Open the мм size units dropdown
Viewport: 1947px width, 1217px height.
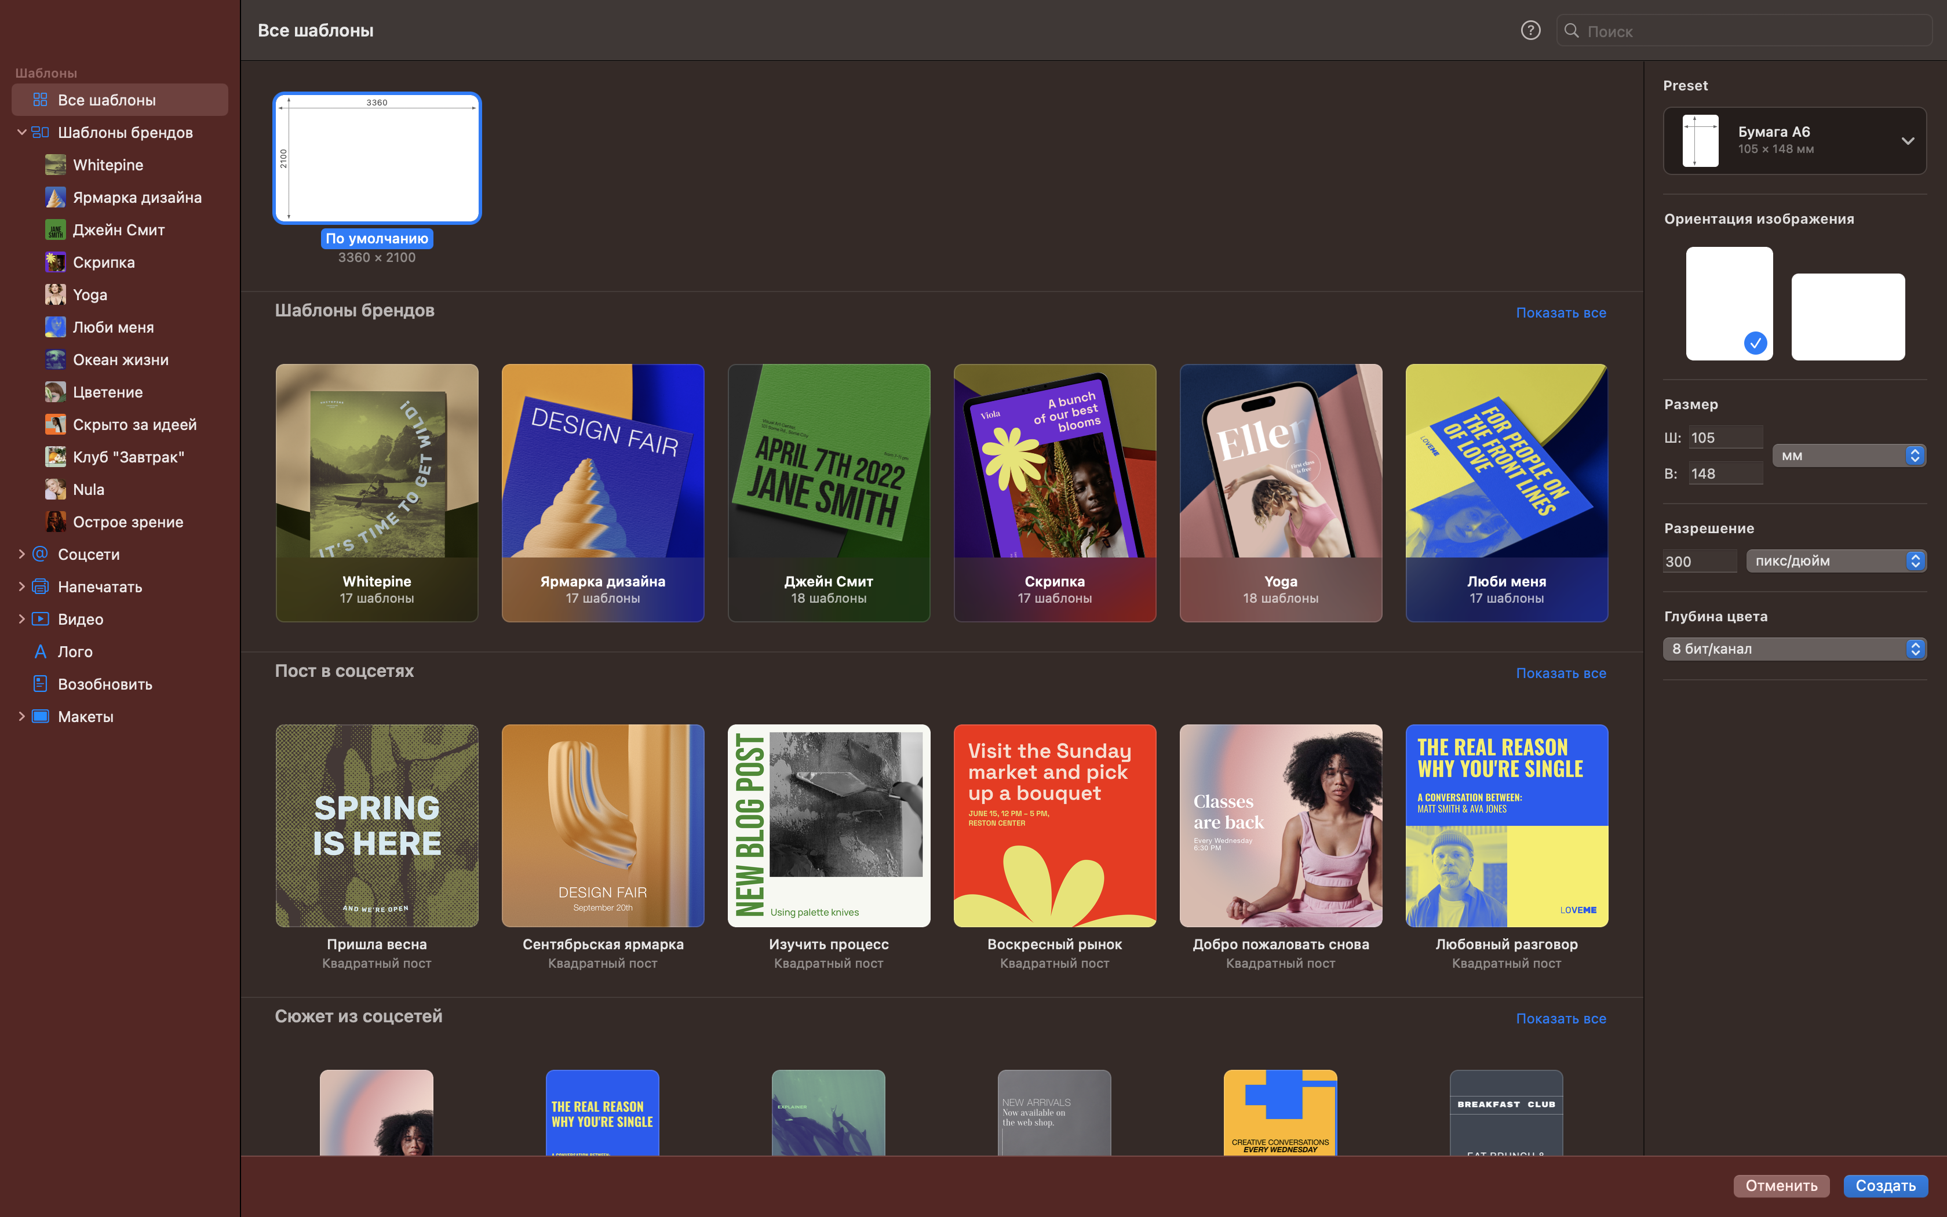(x=1848, y=456)
